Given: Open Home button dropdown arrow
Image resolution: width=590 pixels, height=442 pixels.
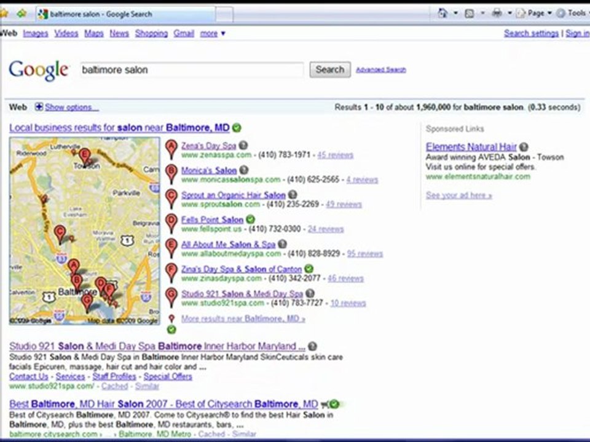Looking at the screenshot, I should click(x=455, y=13).
